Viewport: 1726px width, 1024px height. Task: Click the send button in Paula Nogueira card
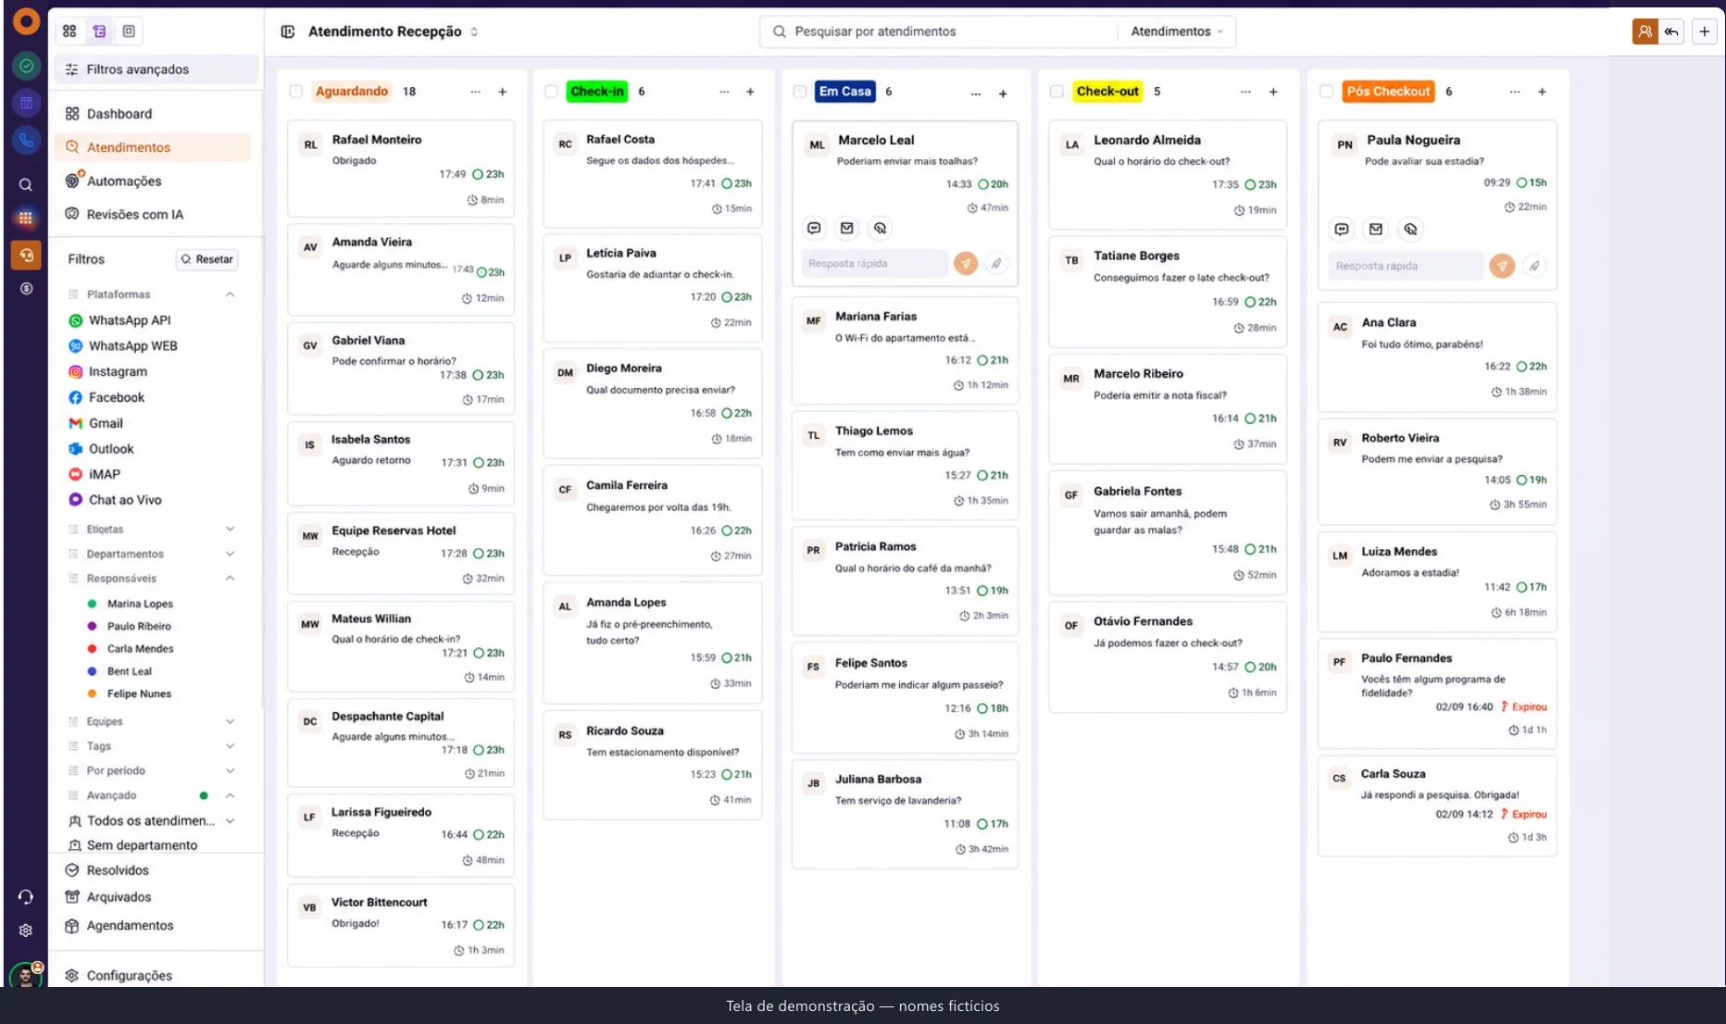pyautogui.click(x=1502, y=266)
